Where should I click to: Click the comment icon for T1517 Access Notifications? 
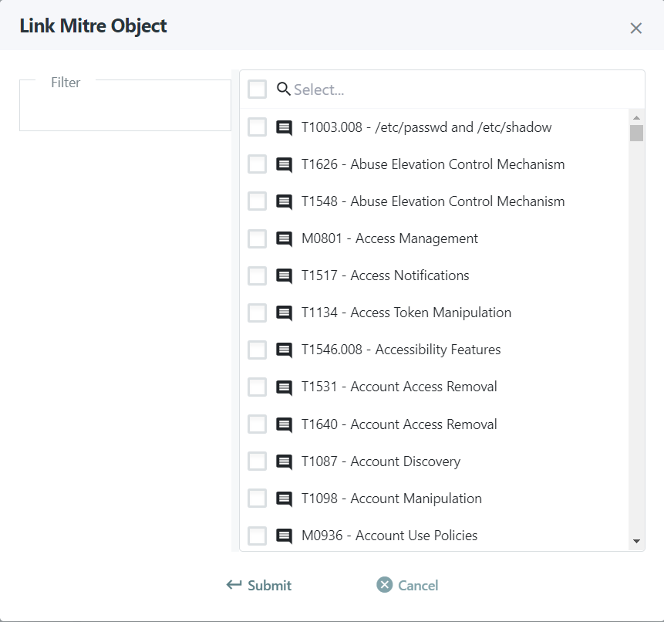point(284,276)
